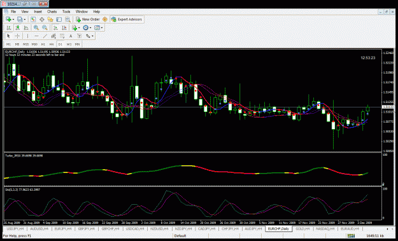Switch to the USDJPY,H4 chart tab
The image size is (398, 241).
15,229
